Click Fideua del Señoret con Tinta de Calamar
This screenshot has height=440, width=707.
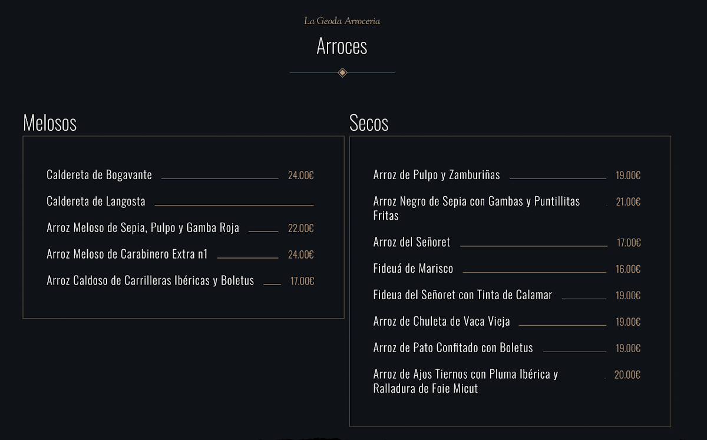(x=463, y=295)
